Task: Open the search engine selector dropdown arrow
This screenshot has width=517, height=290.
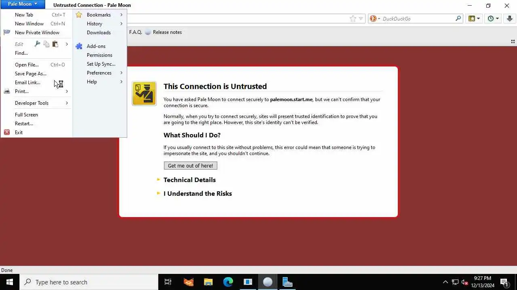Action: 379,19
